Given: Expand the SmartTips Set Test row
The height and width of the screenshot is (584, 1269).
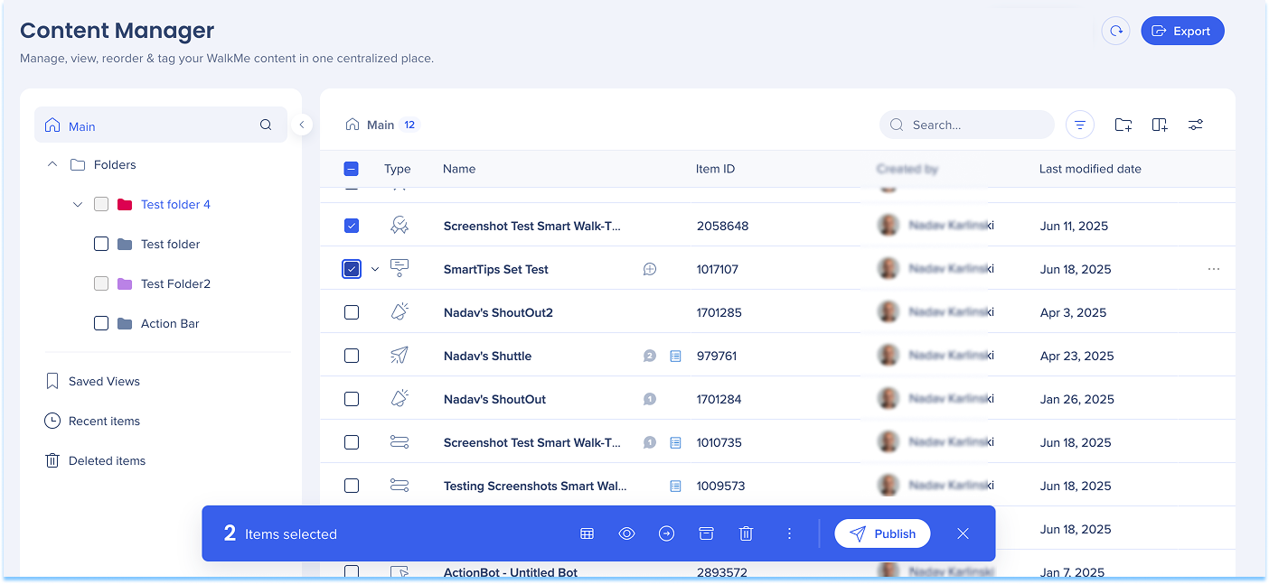Looking at the screenshot, I should [375, 269].
